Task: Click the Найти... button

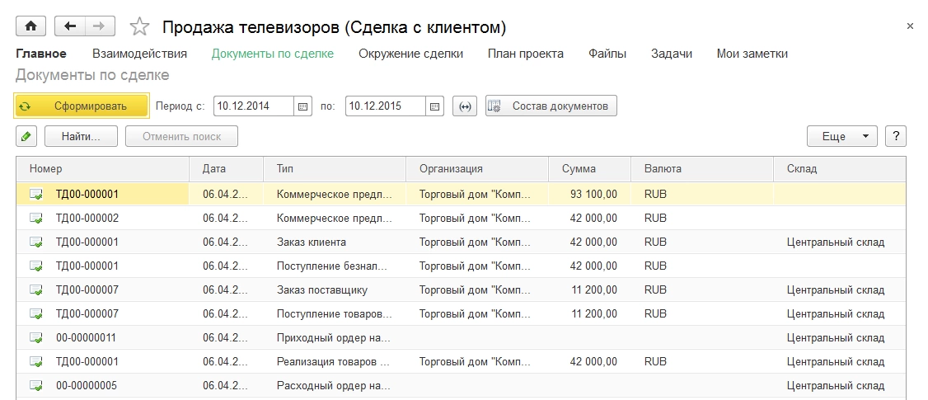Action: click(80, 136)
